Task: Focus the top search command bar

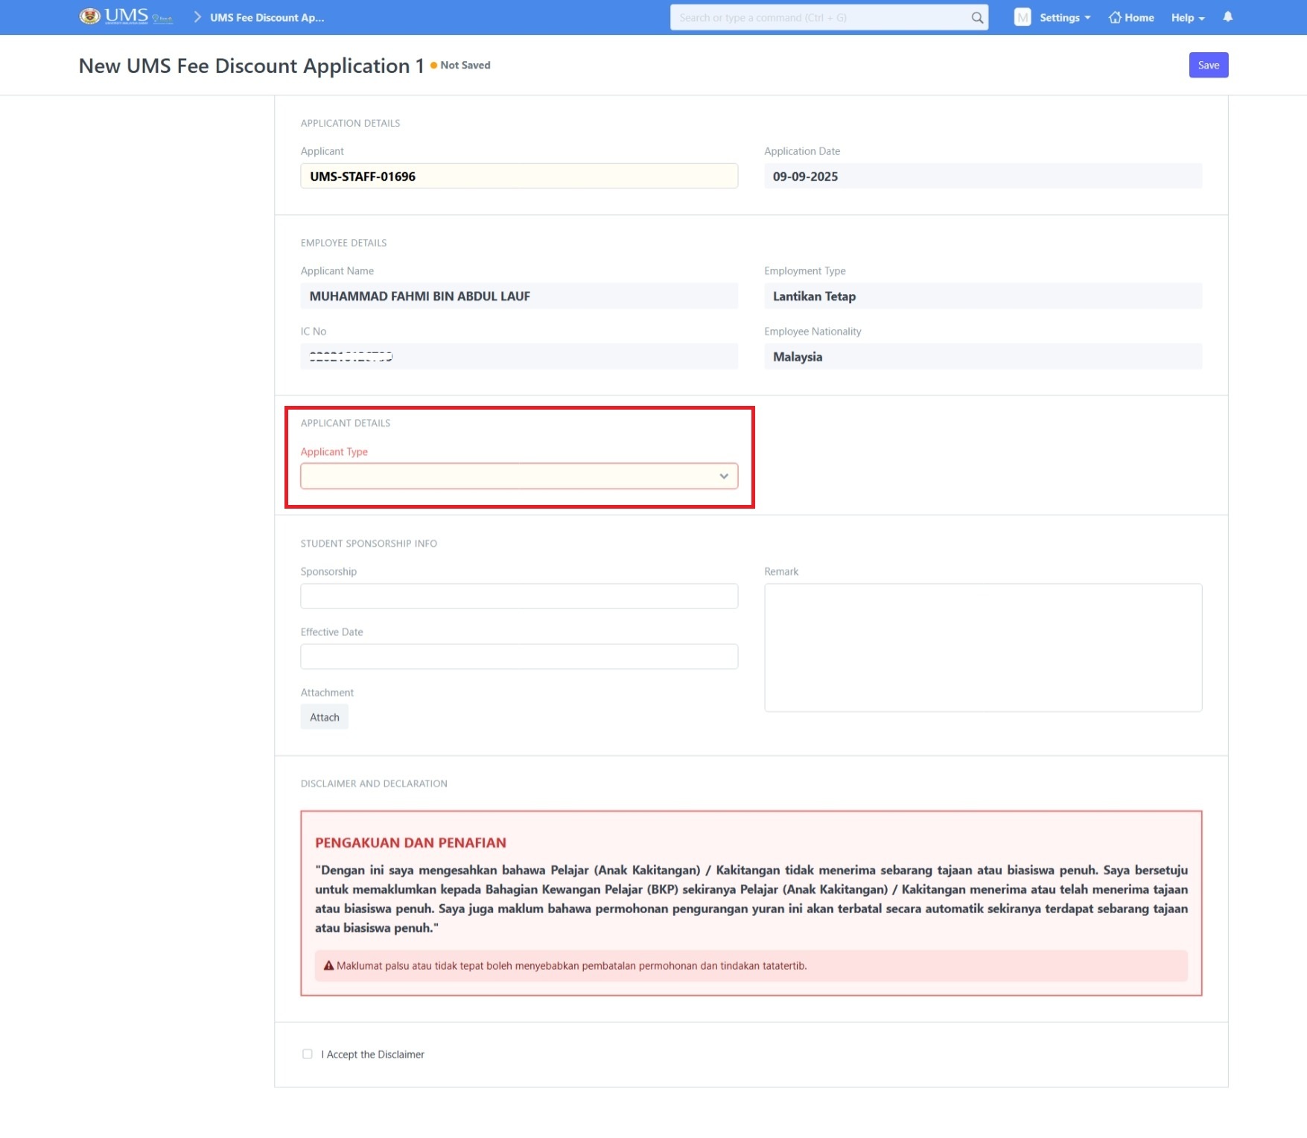Action: click(x=819, y=18)
